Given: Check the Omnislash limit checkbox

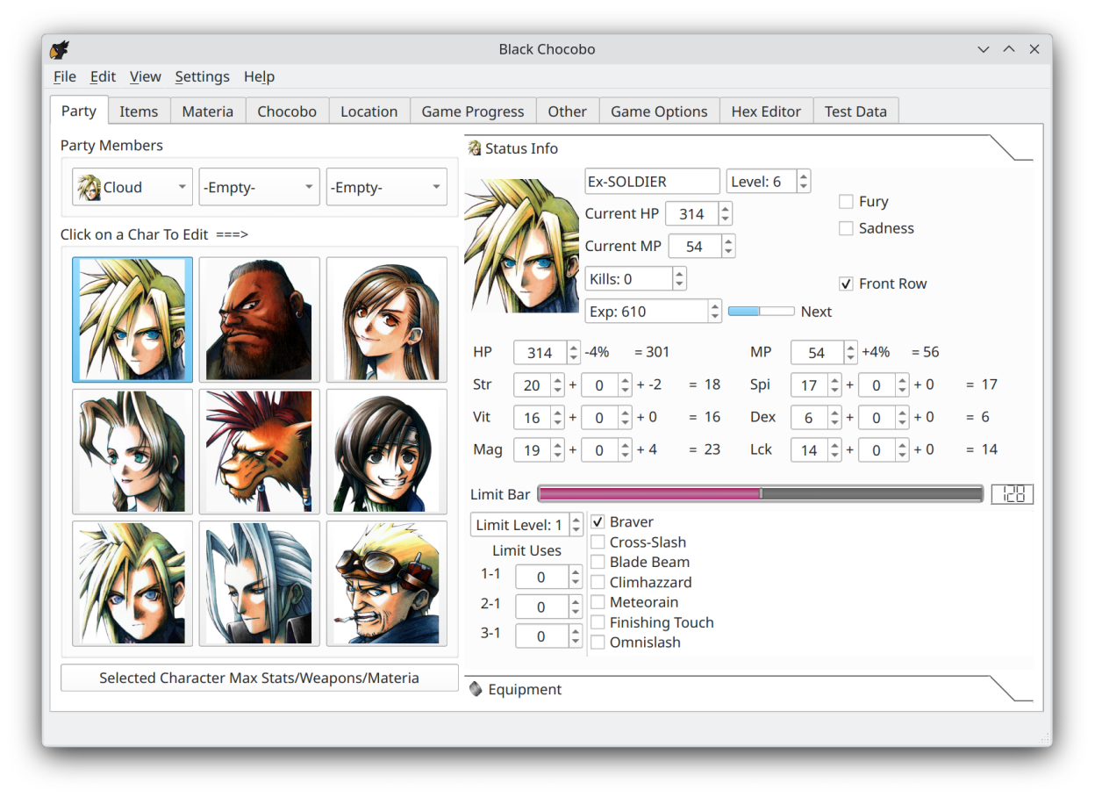Looking at the screenshot, I should (x=598, y=643).
